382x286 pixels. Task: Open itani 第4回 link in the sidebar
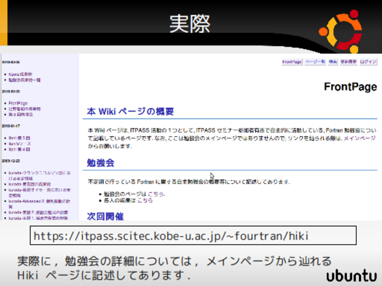19,148
